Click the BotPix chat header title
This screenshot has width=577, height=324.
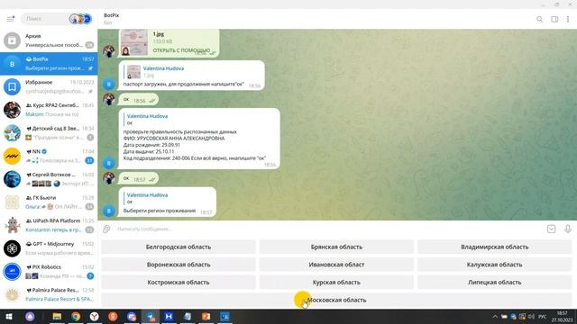tap(112, 15)
